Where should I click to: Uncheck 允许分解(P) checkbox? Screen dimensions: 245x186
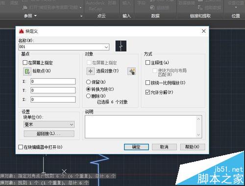tap(147, 92)
